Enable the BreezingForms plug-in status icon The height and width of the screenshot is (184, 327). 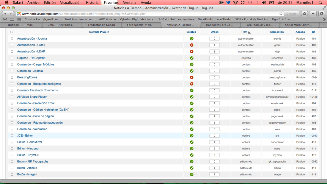coord(191,77)
